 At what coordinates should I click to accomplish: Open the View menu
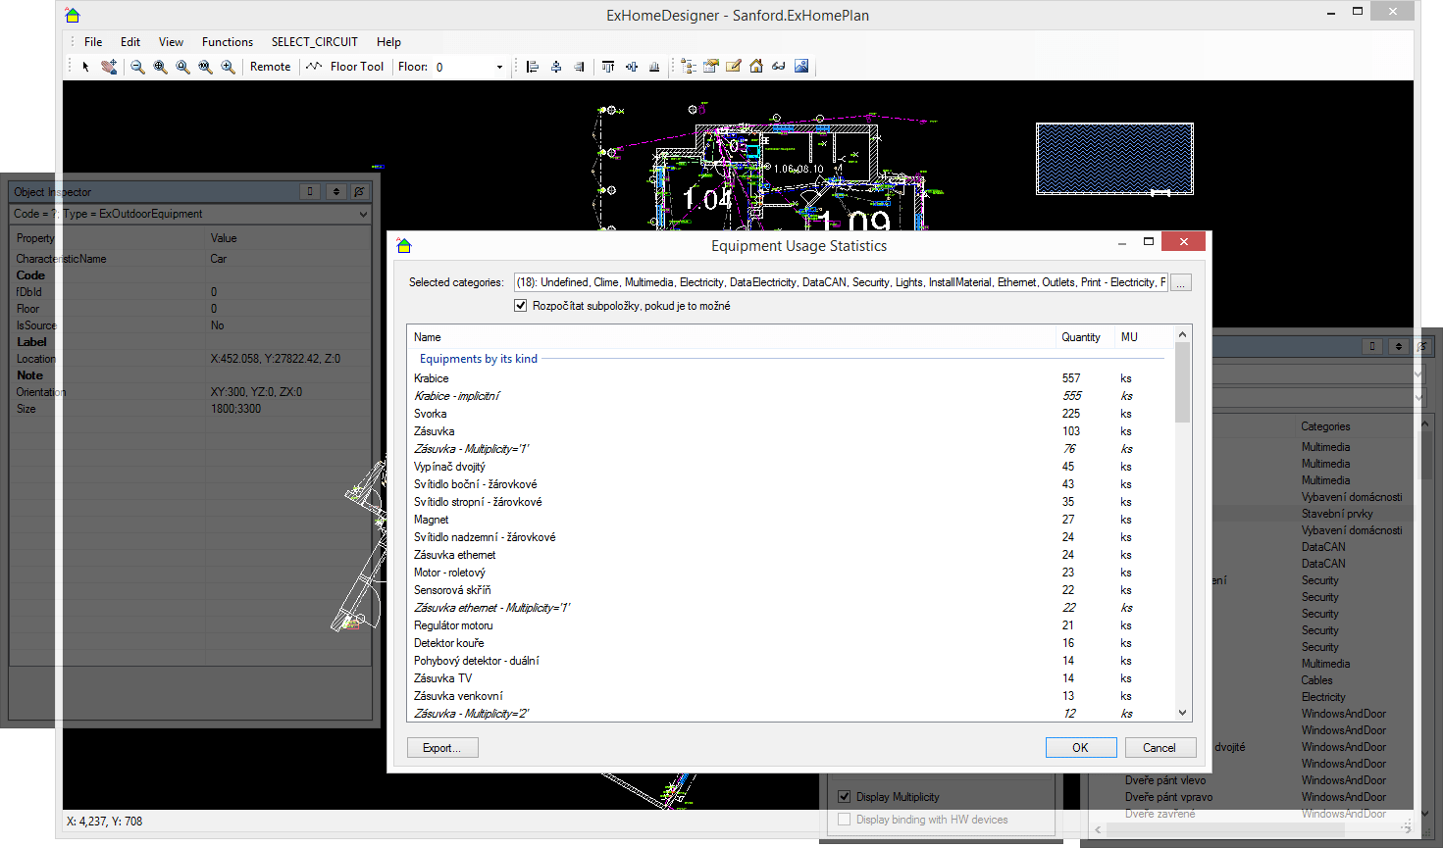(x=171, y=42)
